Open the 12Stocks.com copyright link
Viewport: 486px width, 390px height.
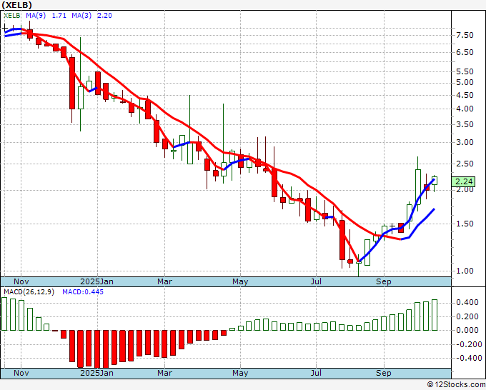456,385
